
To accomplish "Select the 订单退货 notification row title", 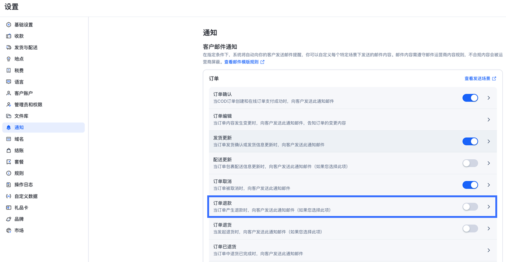I will (x=222, y=225).
